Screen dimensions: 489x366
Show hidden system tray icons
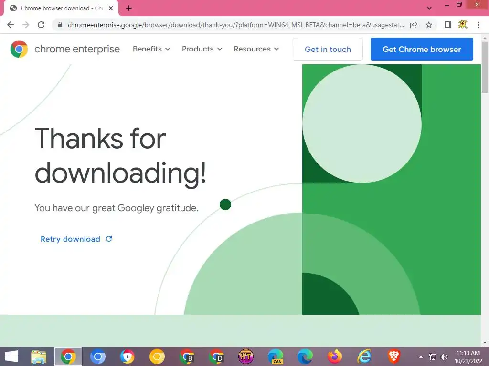(x=421, y=357)
